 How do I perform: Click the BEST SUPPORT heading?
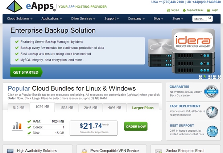[182, 126]
